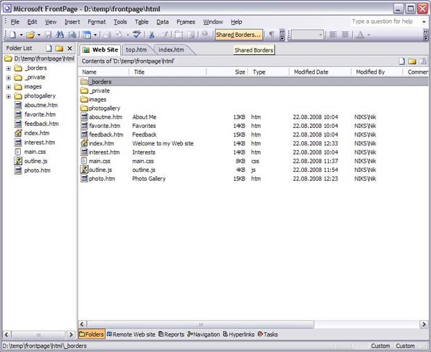Click the Find binoculars icon

point(60,35)
